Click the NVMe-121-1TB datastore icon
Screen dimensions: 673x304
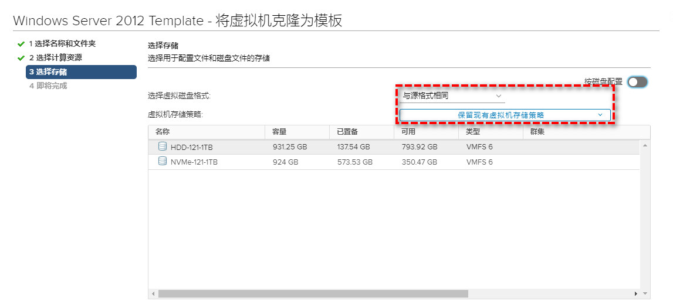point(162,162)
